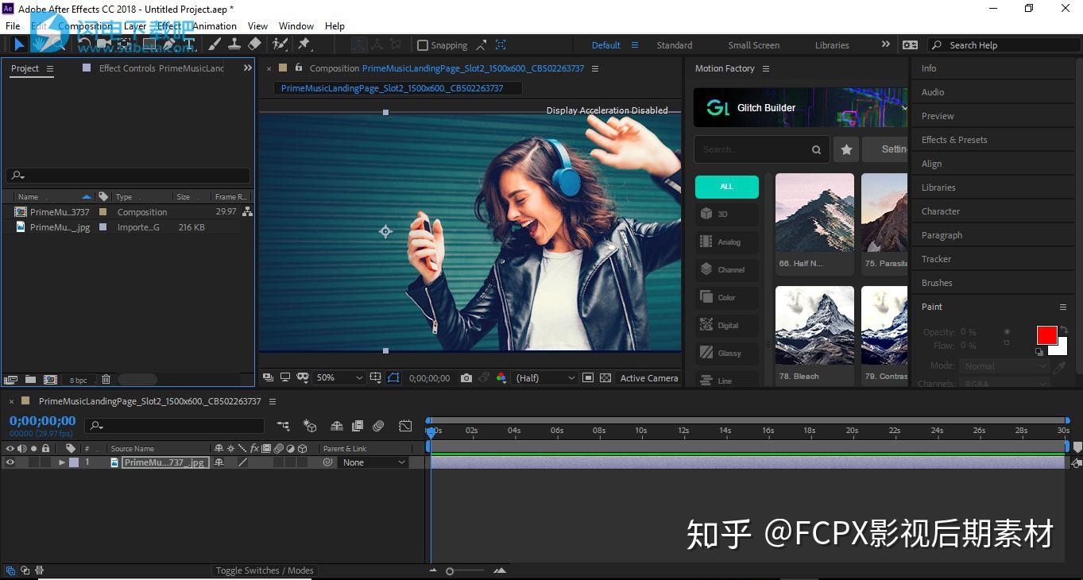The image size is (1083, 580).
Task: Open the Character panel
Action: pos(941,211)
